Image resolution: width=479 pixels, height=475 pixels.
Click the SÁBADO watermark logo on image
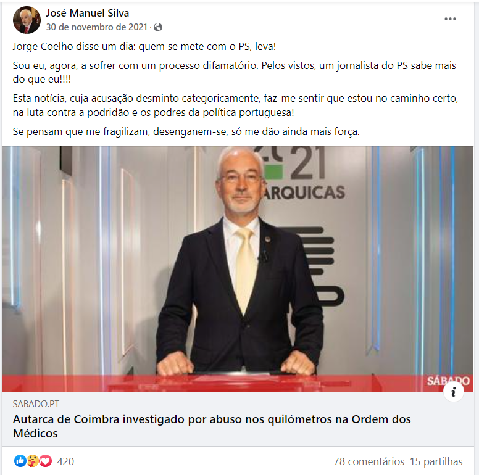point(448,381)
